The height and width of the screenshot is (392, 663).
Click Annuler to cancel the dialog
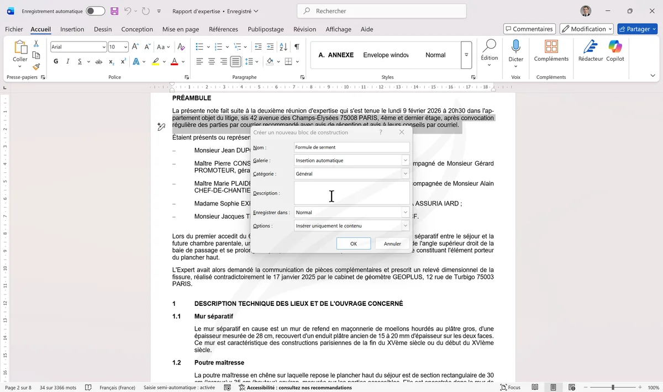(x=392, y=243)
